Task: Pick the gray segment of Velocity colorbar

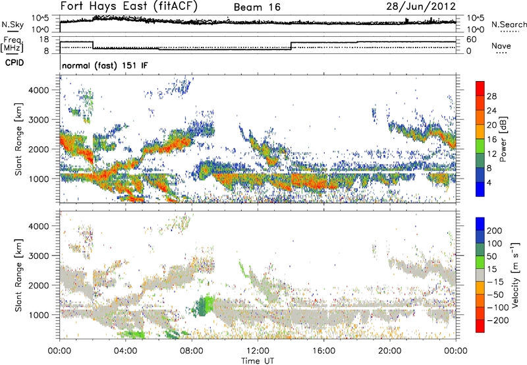Action: point(480,275)
